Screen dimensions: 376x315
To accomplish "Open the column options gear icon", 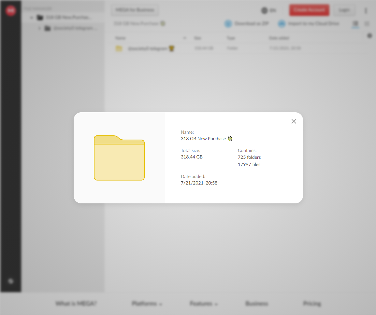I will tap(369, 36).
